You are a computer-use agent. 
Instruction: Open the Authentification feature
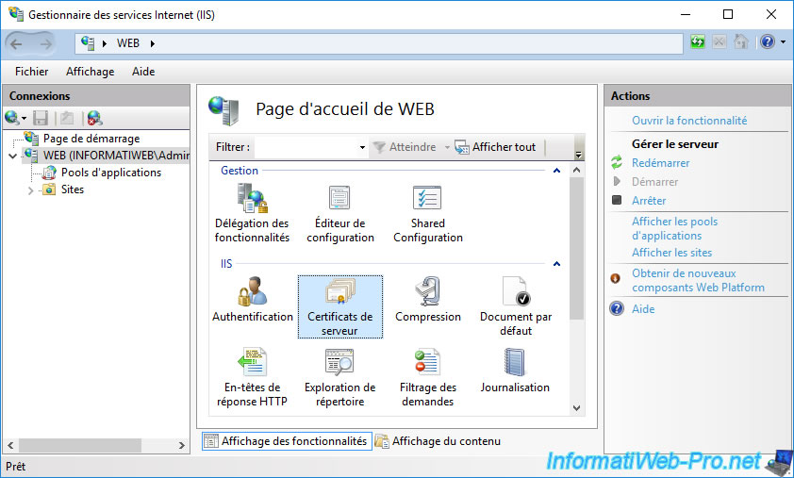click(x=252, y=299)
